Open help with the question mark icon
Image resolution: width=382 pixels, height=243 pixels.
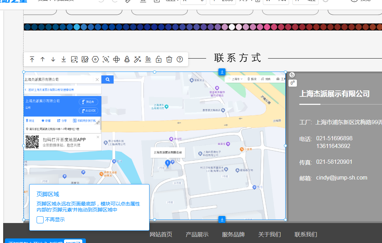point(180,60)
